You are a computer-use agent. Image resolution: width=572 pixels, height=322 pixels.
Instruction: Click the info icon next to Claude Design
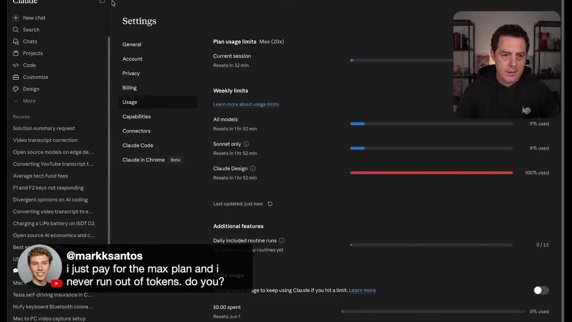coord(253,169)
